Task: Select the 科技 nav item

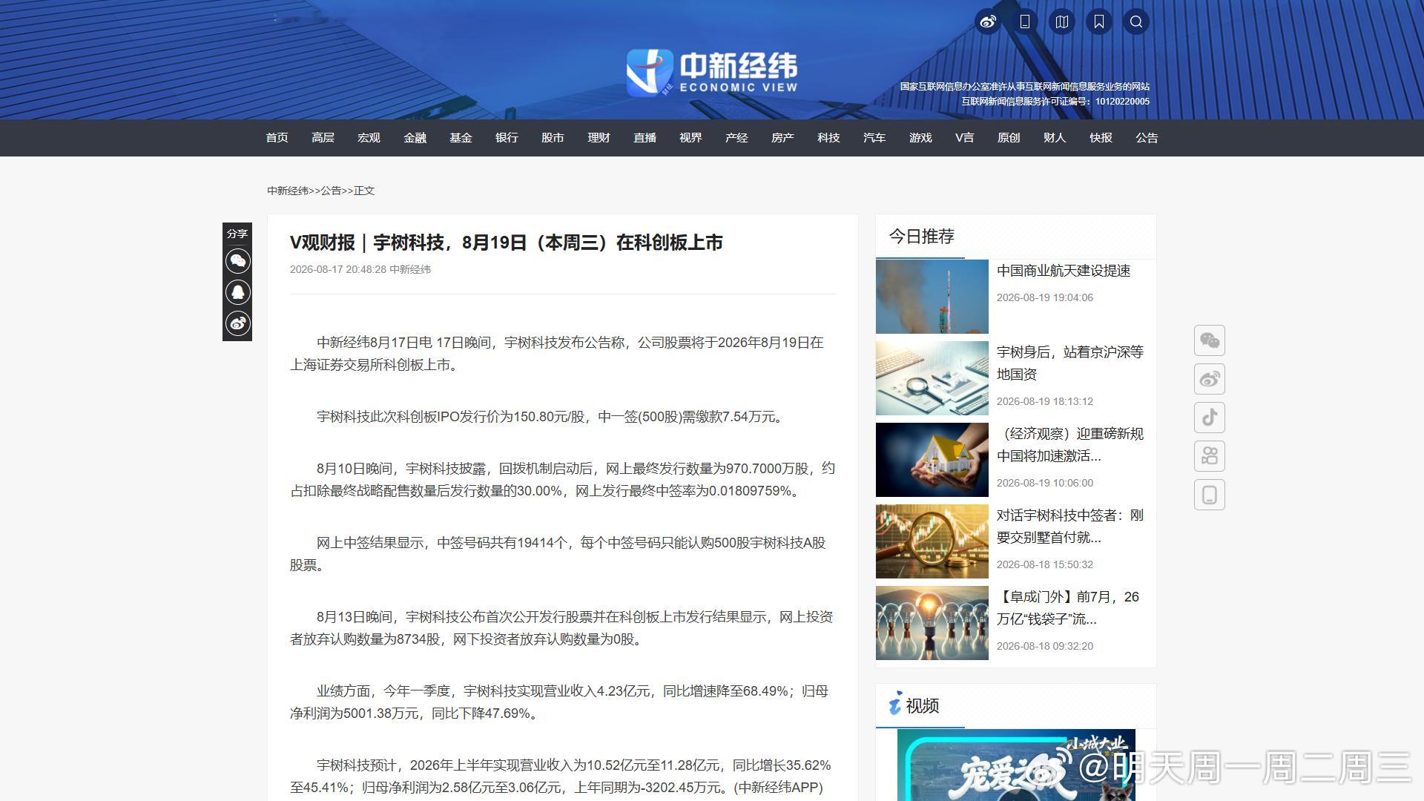Action: [829, 138]
